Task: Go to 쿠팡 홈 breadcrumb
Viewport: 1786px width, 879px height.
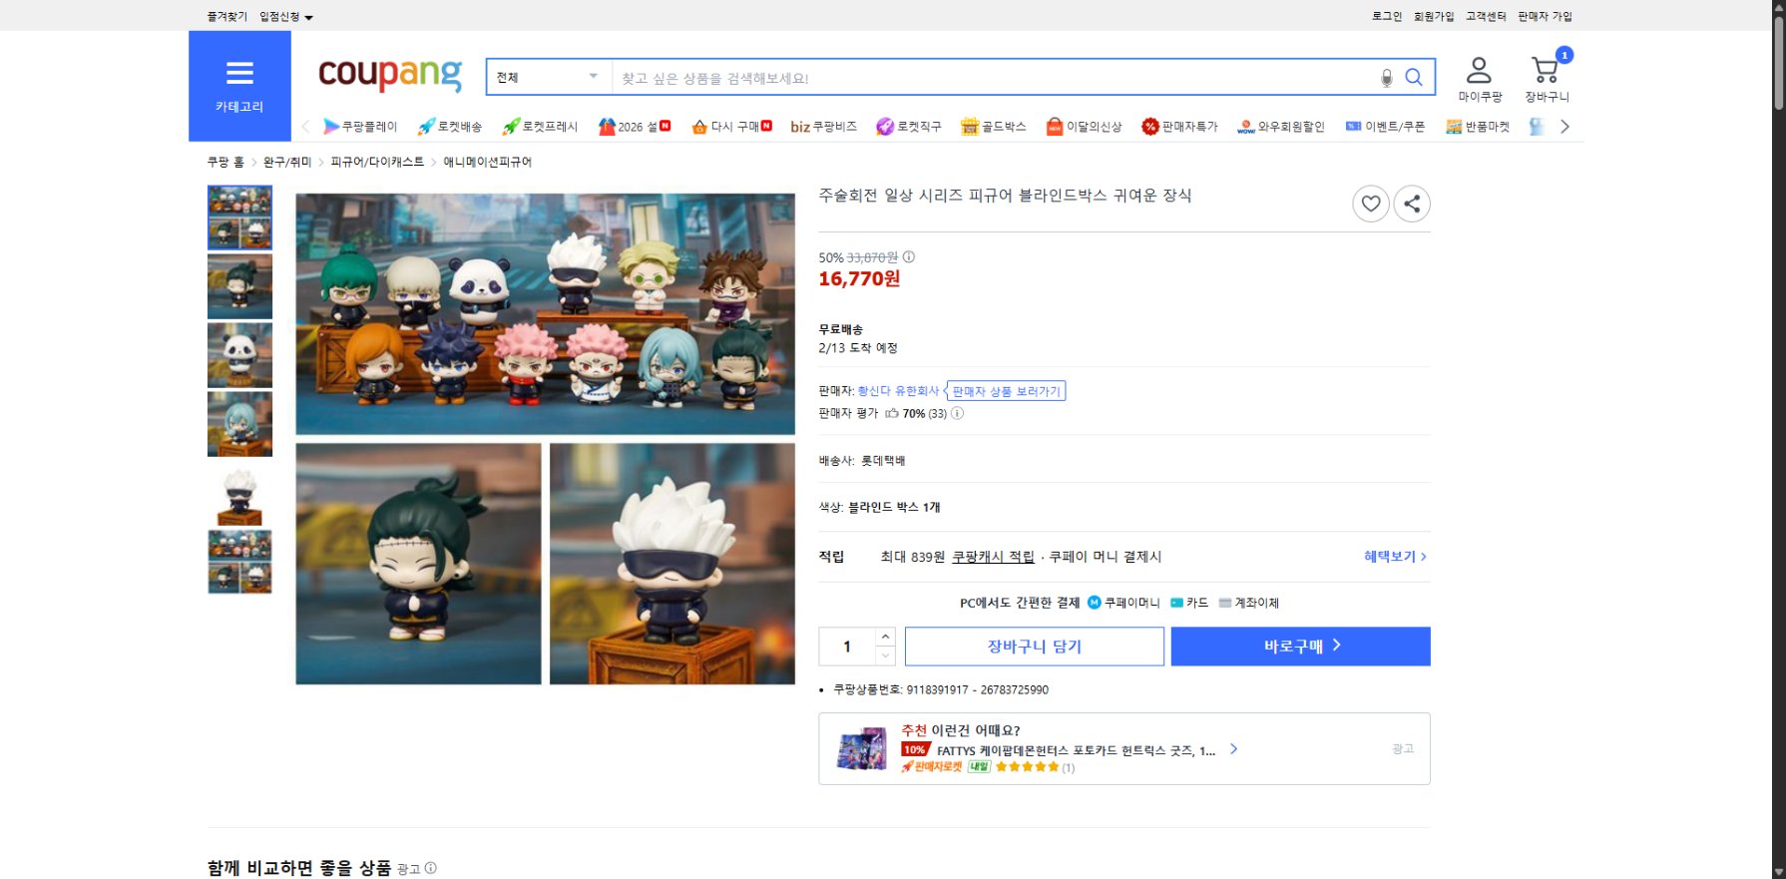Action: [225, 162]
